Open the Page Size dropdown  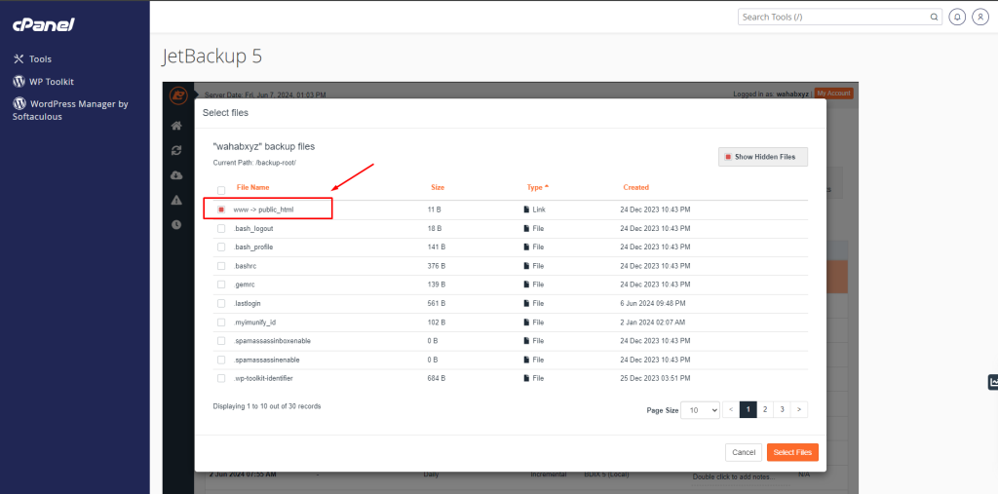coord(700,410)
